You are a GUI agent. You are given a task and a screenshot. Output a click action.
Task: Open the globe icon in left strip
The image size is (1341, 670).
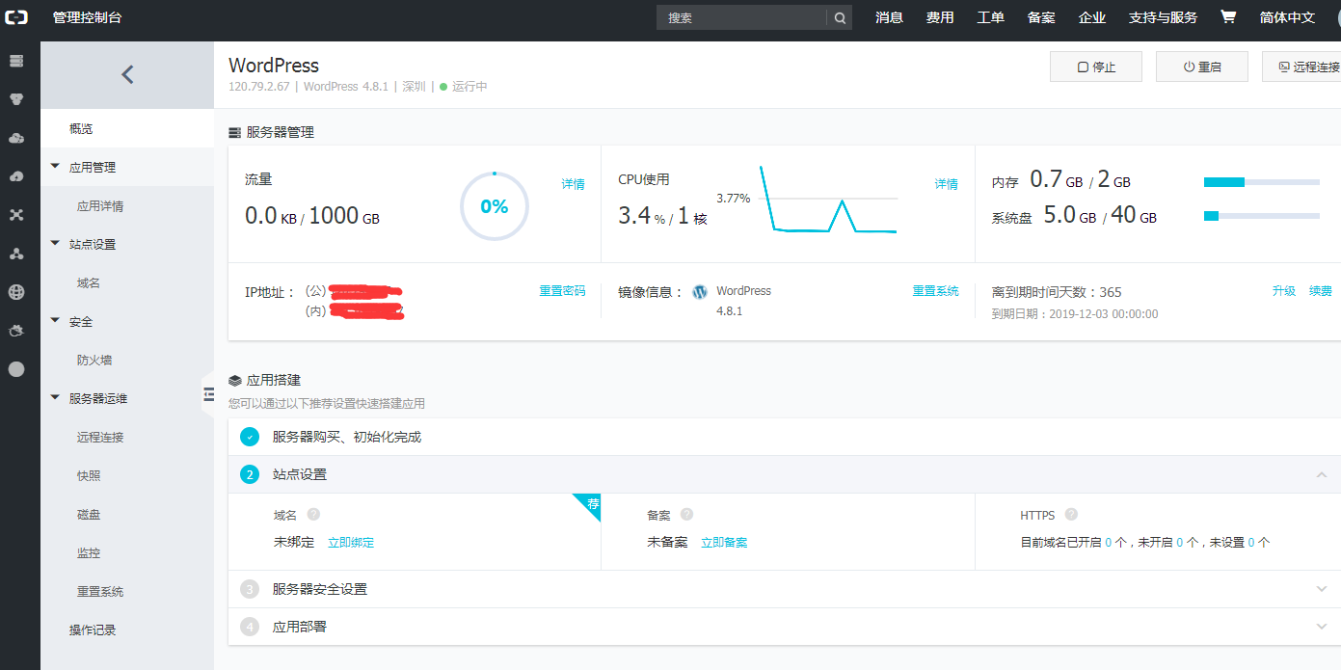click(16, 292)
